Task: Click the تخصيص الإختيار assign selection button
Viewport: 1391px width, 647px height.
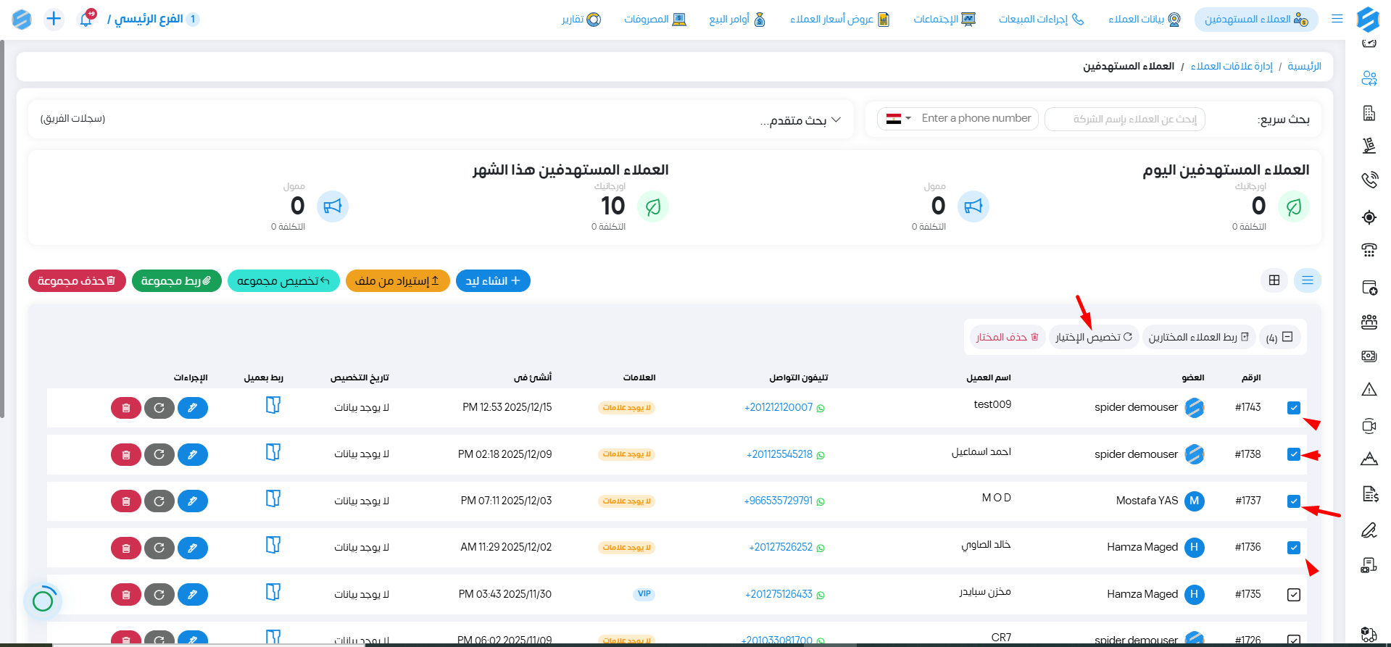Action: [x=1093, y=338]
